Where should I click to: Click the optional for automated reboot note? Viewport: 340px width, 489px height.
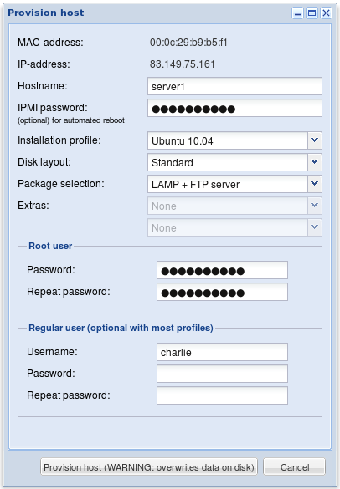tap(71, 120)
